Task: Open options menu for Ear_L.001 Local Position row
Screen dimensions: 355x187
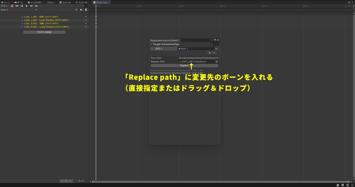Action: (x=86, y=20)
